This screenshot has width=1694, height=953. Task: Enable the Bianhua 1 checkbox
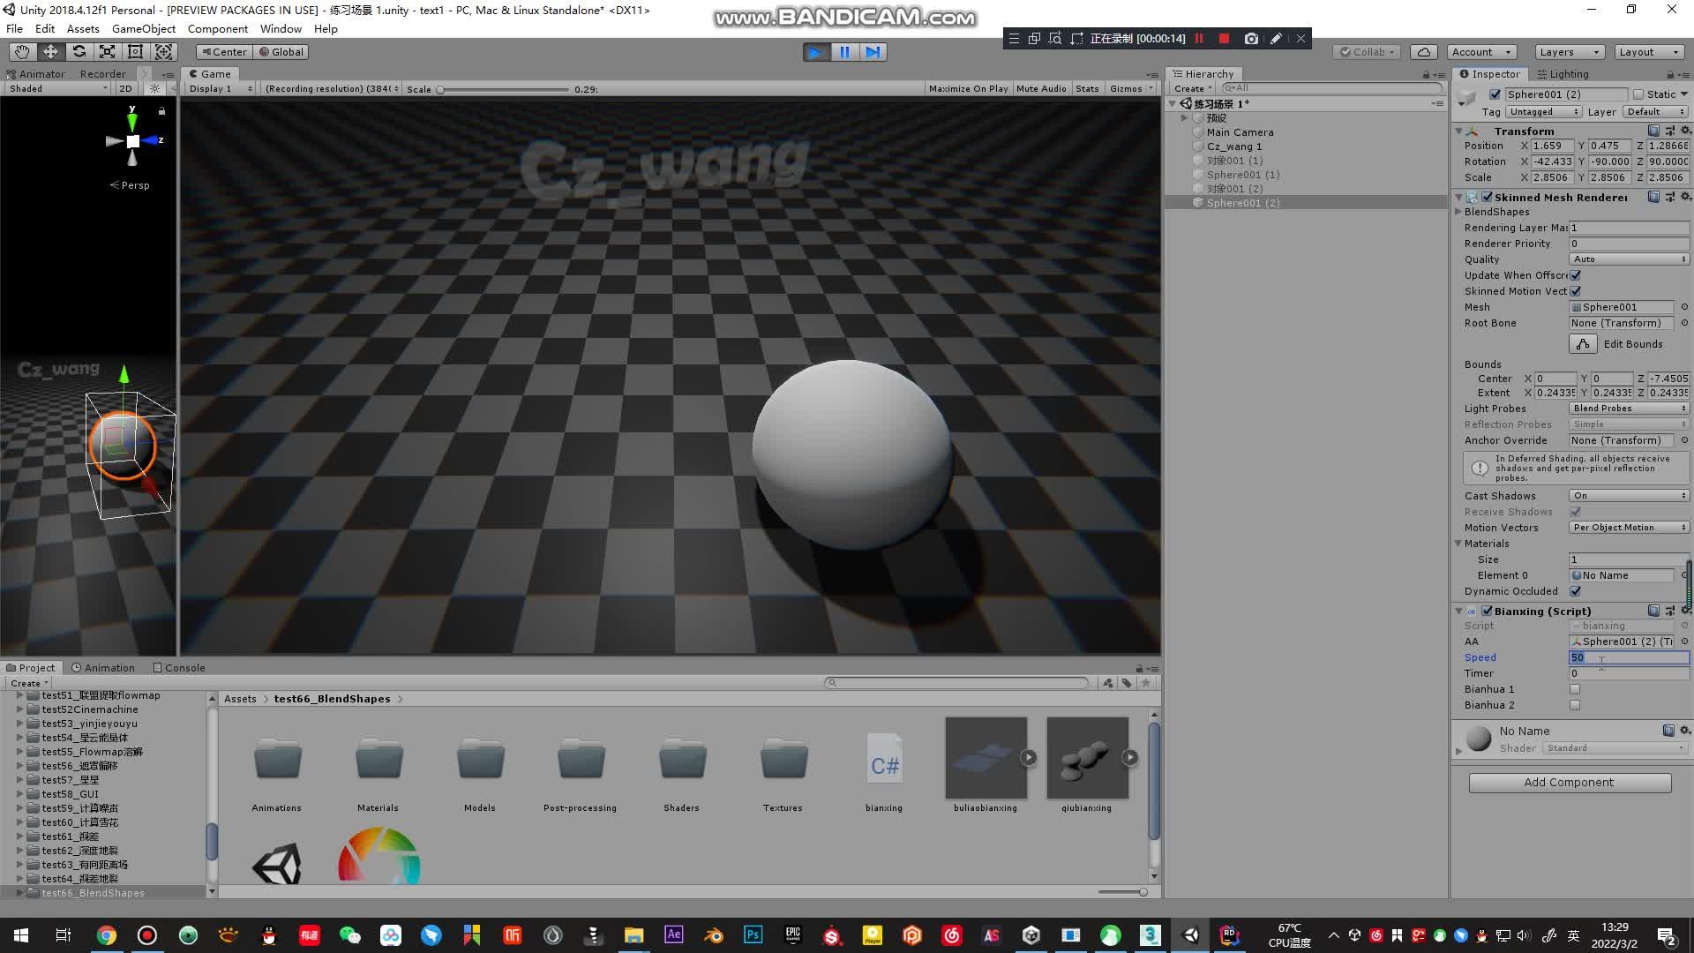[x=1575, y=689]
